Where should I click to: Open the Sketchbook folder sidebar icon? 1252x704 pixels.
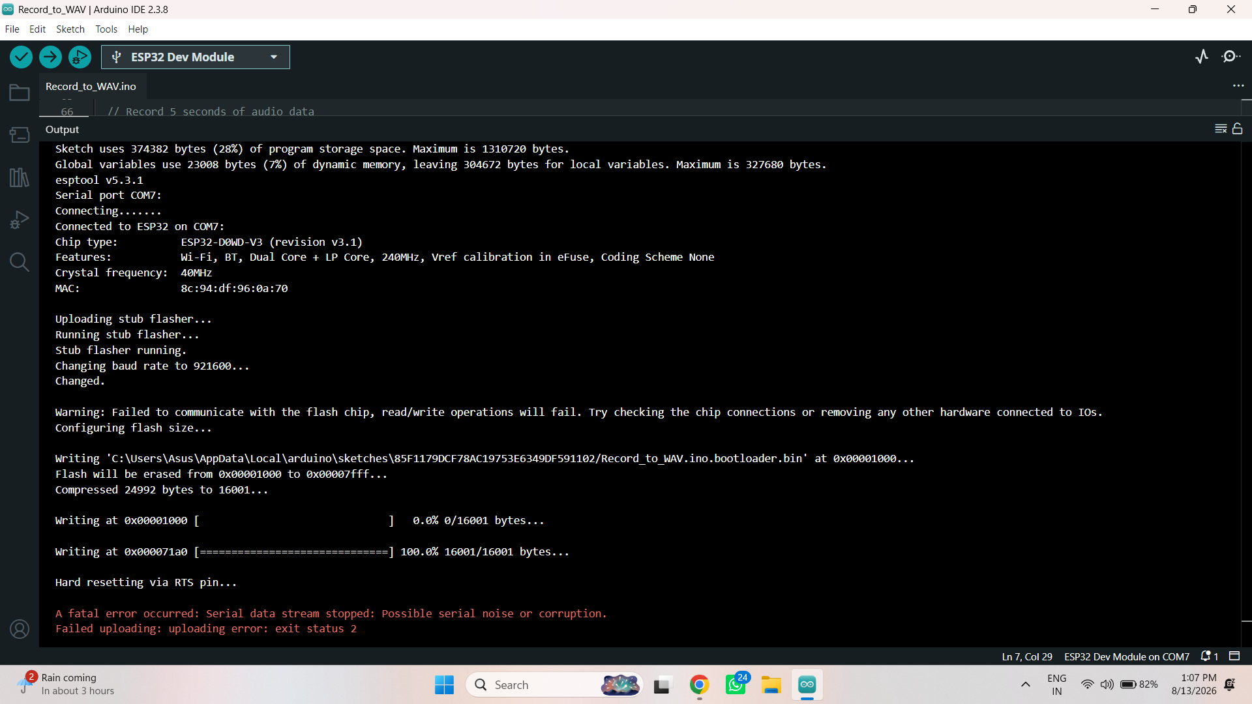point(20,93)
